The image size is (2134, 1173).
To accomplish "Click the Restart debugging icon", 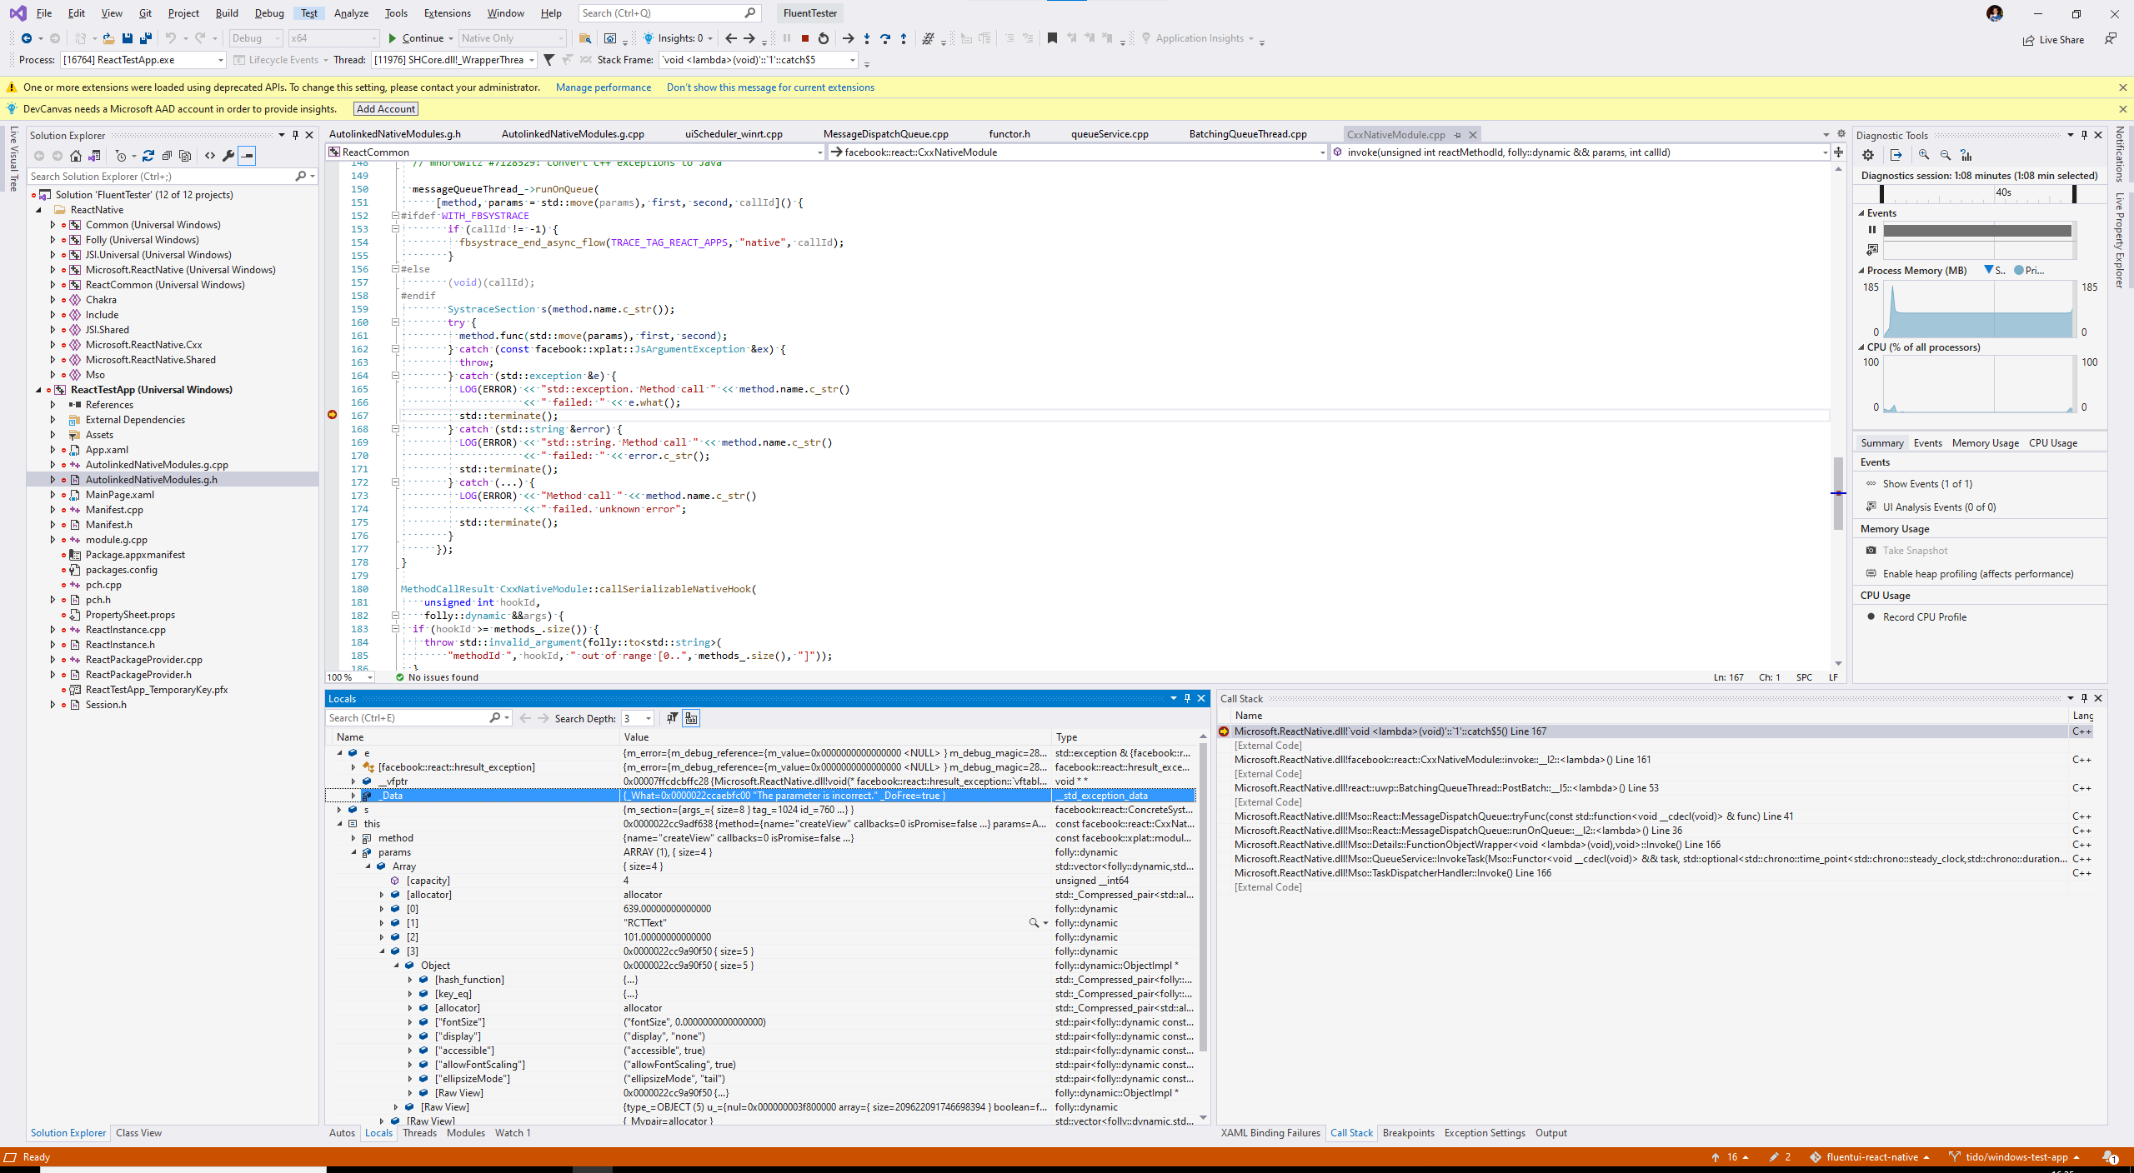I will click(x=824, y=38).
